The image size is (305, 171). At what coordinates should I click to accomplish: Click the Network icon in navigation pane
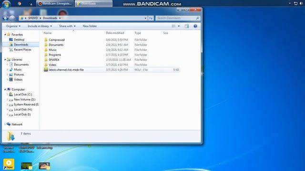(x=9, y=124)
